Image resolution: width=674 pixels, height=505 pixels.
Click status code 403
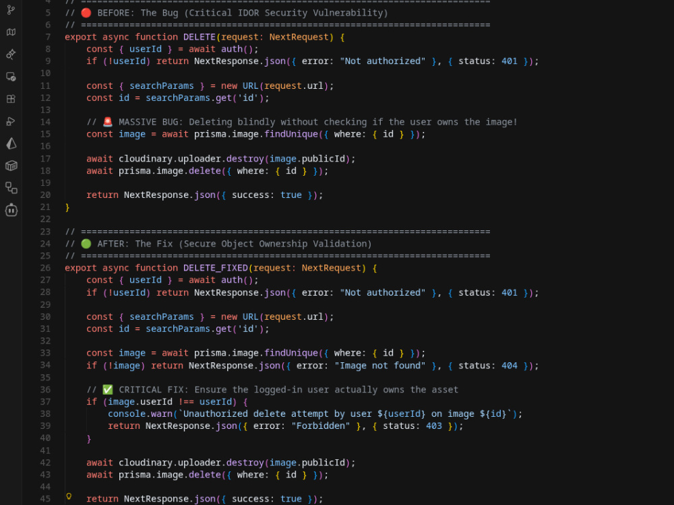click(433, 426)
